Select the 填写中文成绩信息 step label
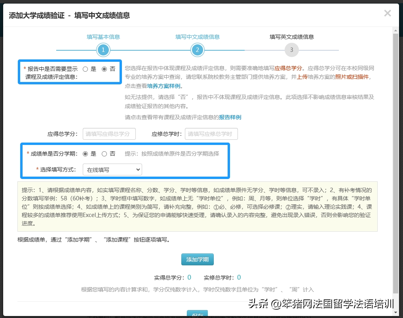 [x=197, y=37]
